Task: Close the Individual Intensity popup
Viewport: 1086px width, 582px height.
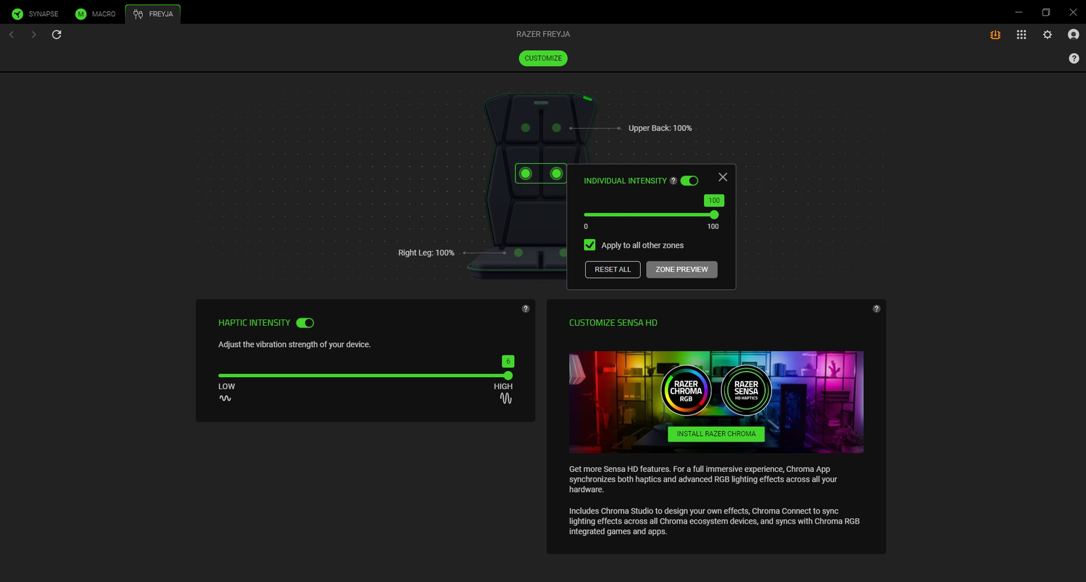Action: tap(723, 177)
